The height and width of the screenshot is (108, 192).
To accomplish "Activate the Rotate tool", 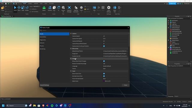I will (27, 8).
